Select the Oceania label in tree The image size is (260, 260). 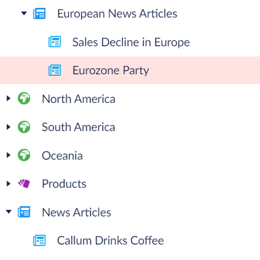pyautogui.click(x=62, y=155)
